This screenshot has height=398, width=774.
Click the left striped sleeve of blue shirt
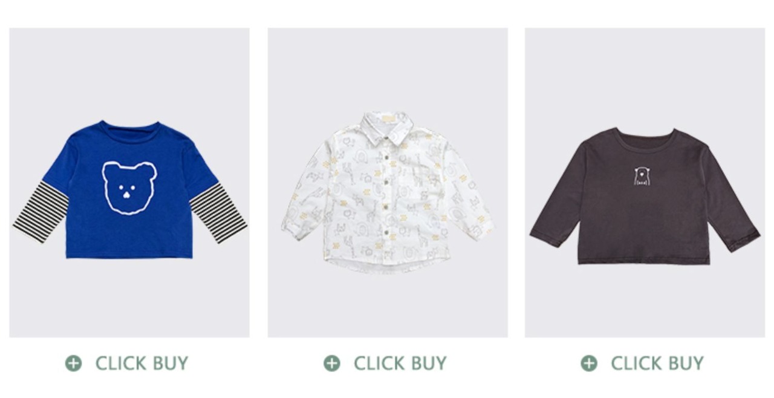(39, 210)
